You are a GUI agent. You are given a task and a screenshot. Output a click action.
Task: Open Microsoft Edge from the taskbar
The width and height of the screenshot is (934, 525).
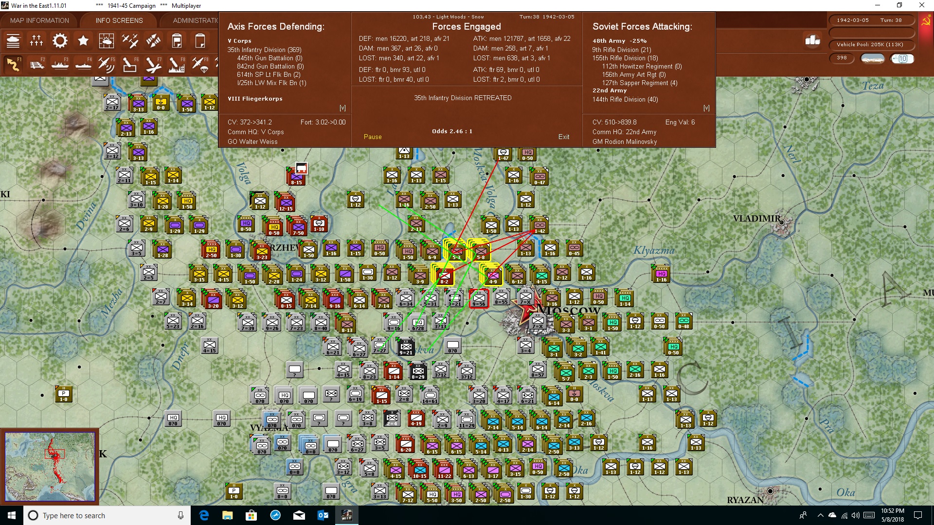(x=204, y=515)
